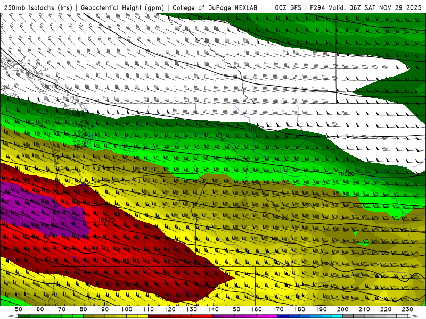The image size is (426, 319).
Task: Click the 110 value on the legend scale
Action: tap(149, 309)
